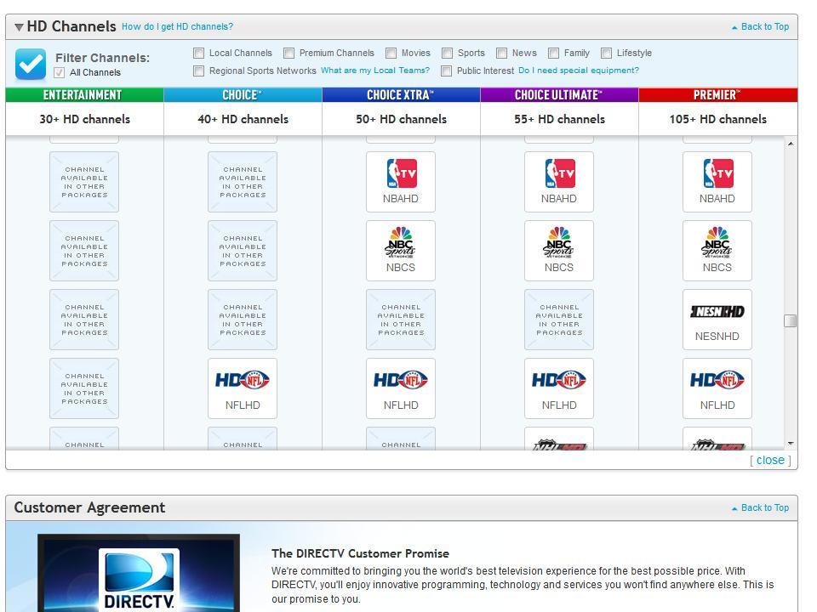
Task: Select NFLHD icon in Premier column
Action: (717, 388)
